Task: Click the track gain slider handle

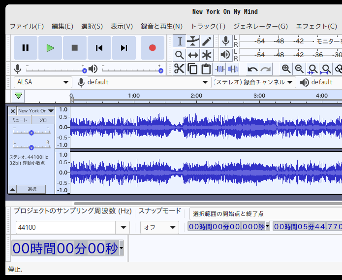Action: [31, 133]
